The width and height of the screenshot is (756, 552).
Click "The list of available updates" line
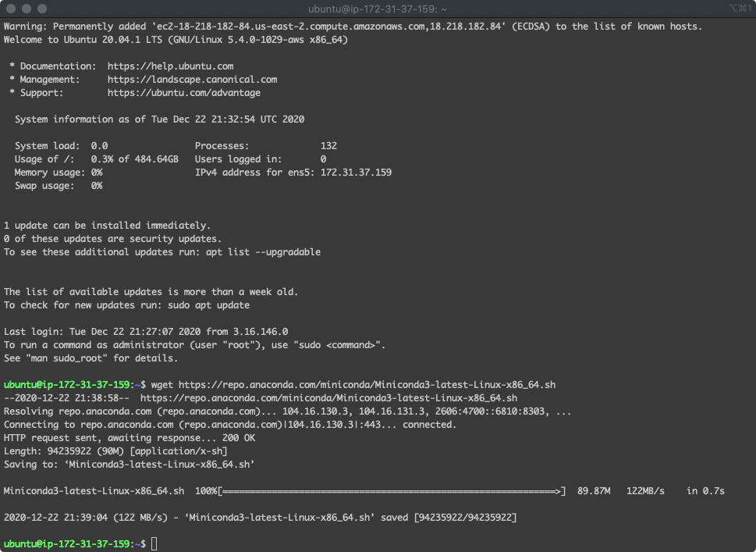click(151, 292)
